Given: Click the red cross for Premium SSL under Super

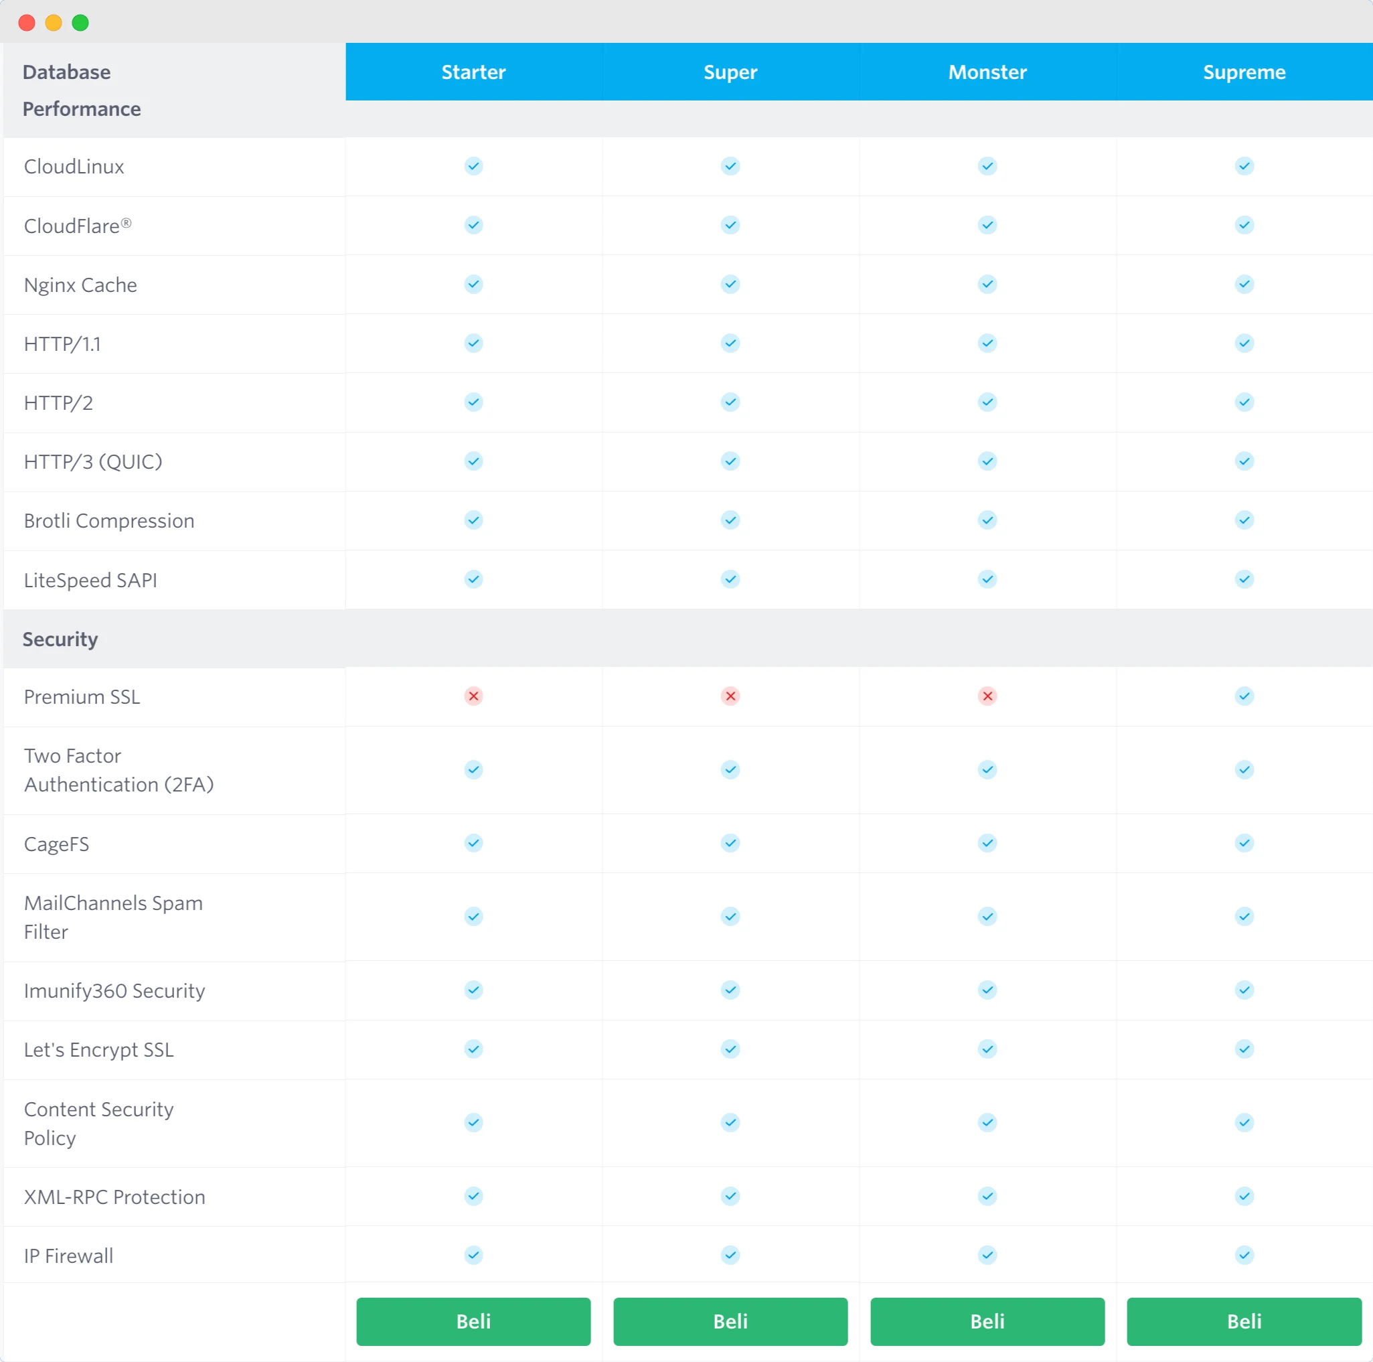Looking at the screenshot, I should (730, 696).
